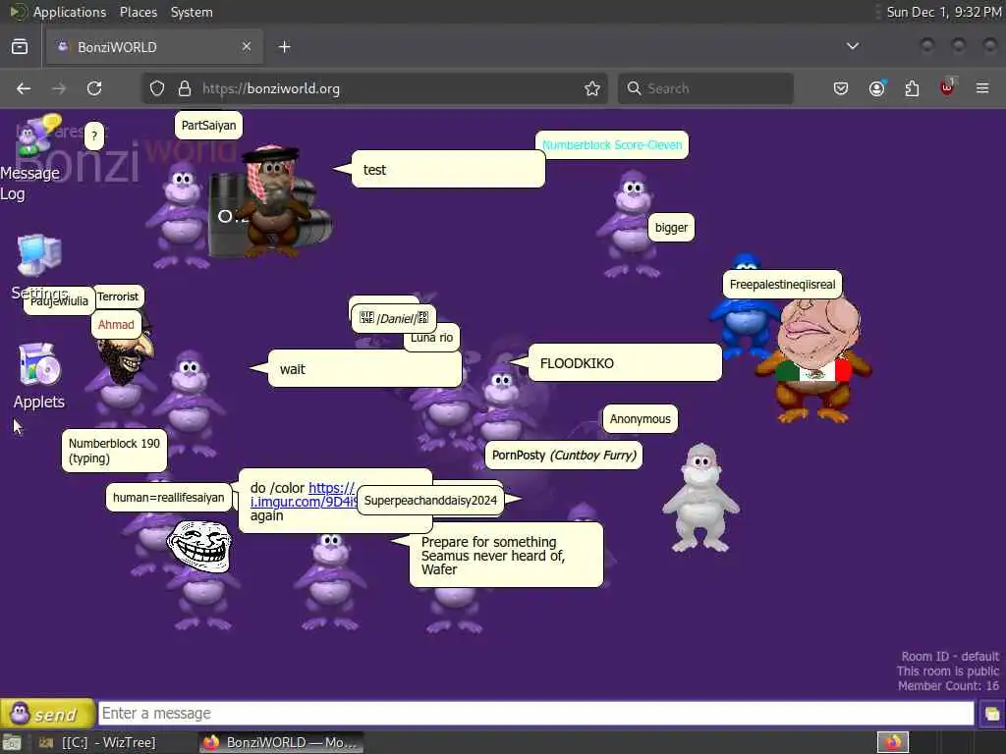Click the PartSaiyan name tag
Screen dimensions: 1006x754
point(208,125)
